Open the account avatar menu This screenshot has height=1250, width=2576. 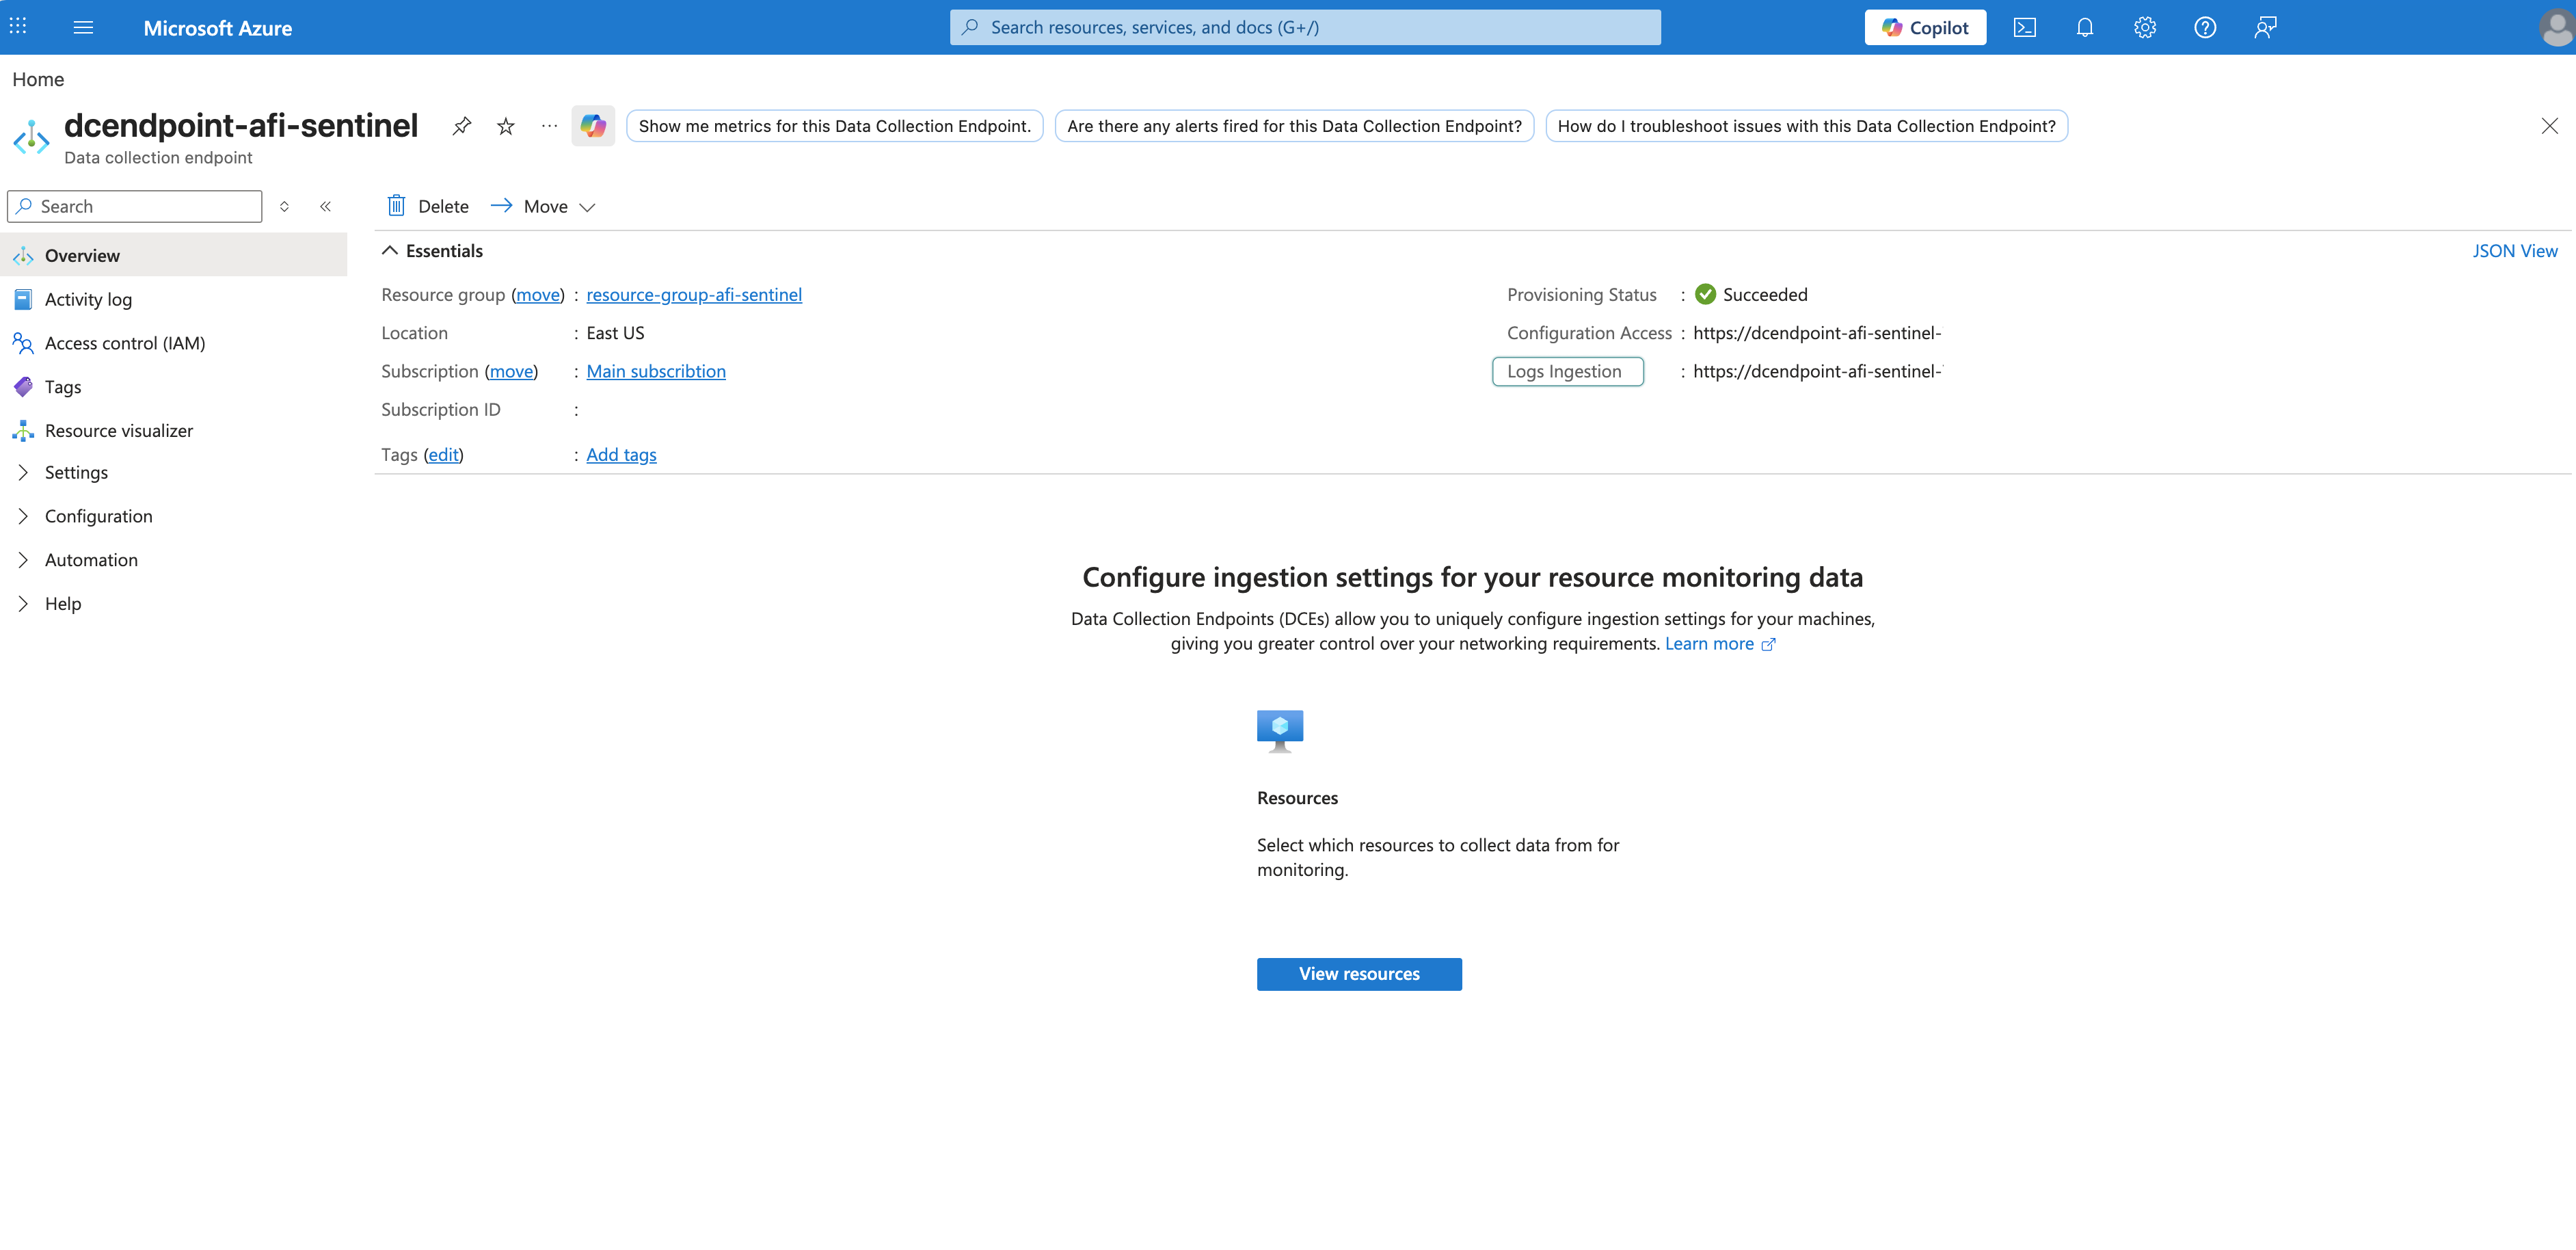pyautogui.click(x=2556, y=28)
